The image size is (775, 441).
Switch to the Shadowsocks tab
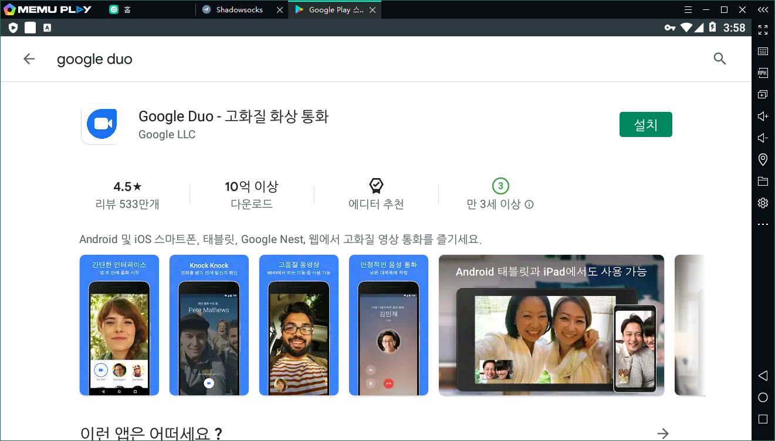pos(239,9)
